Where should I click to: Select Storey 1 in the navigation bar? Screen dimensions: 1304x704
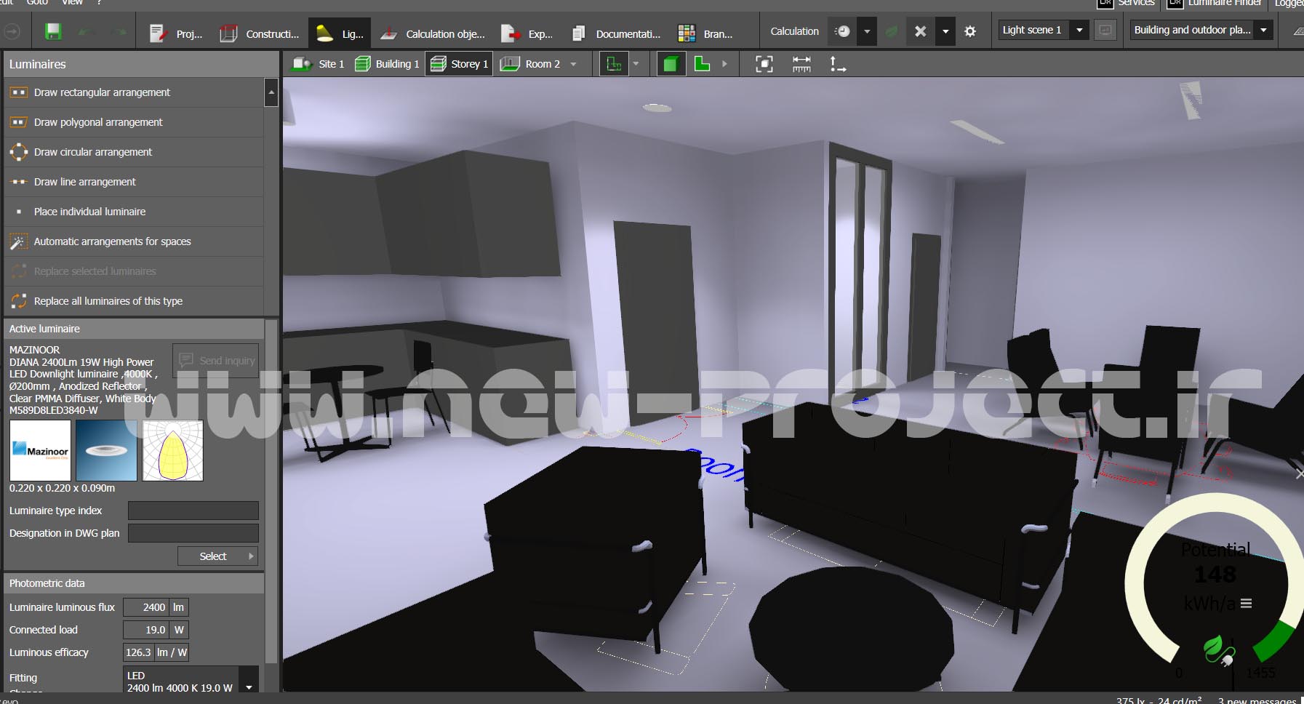click(x=460, y=64)
